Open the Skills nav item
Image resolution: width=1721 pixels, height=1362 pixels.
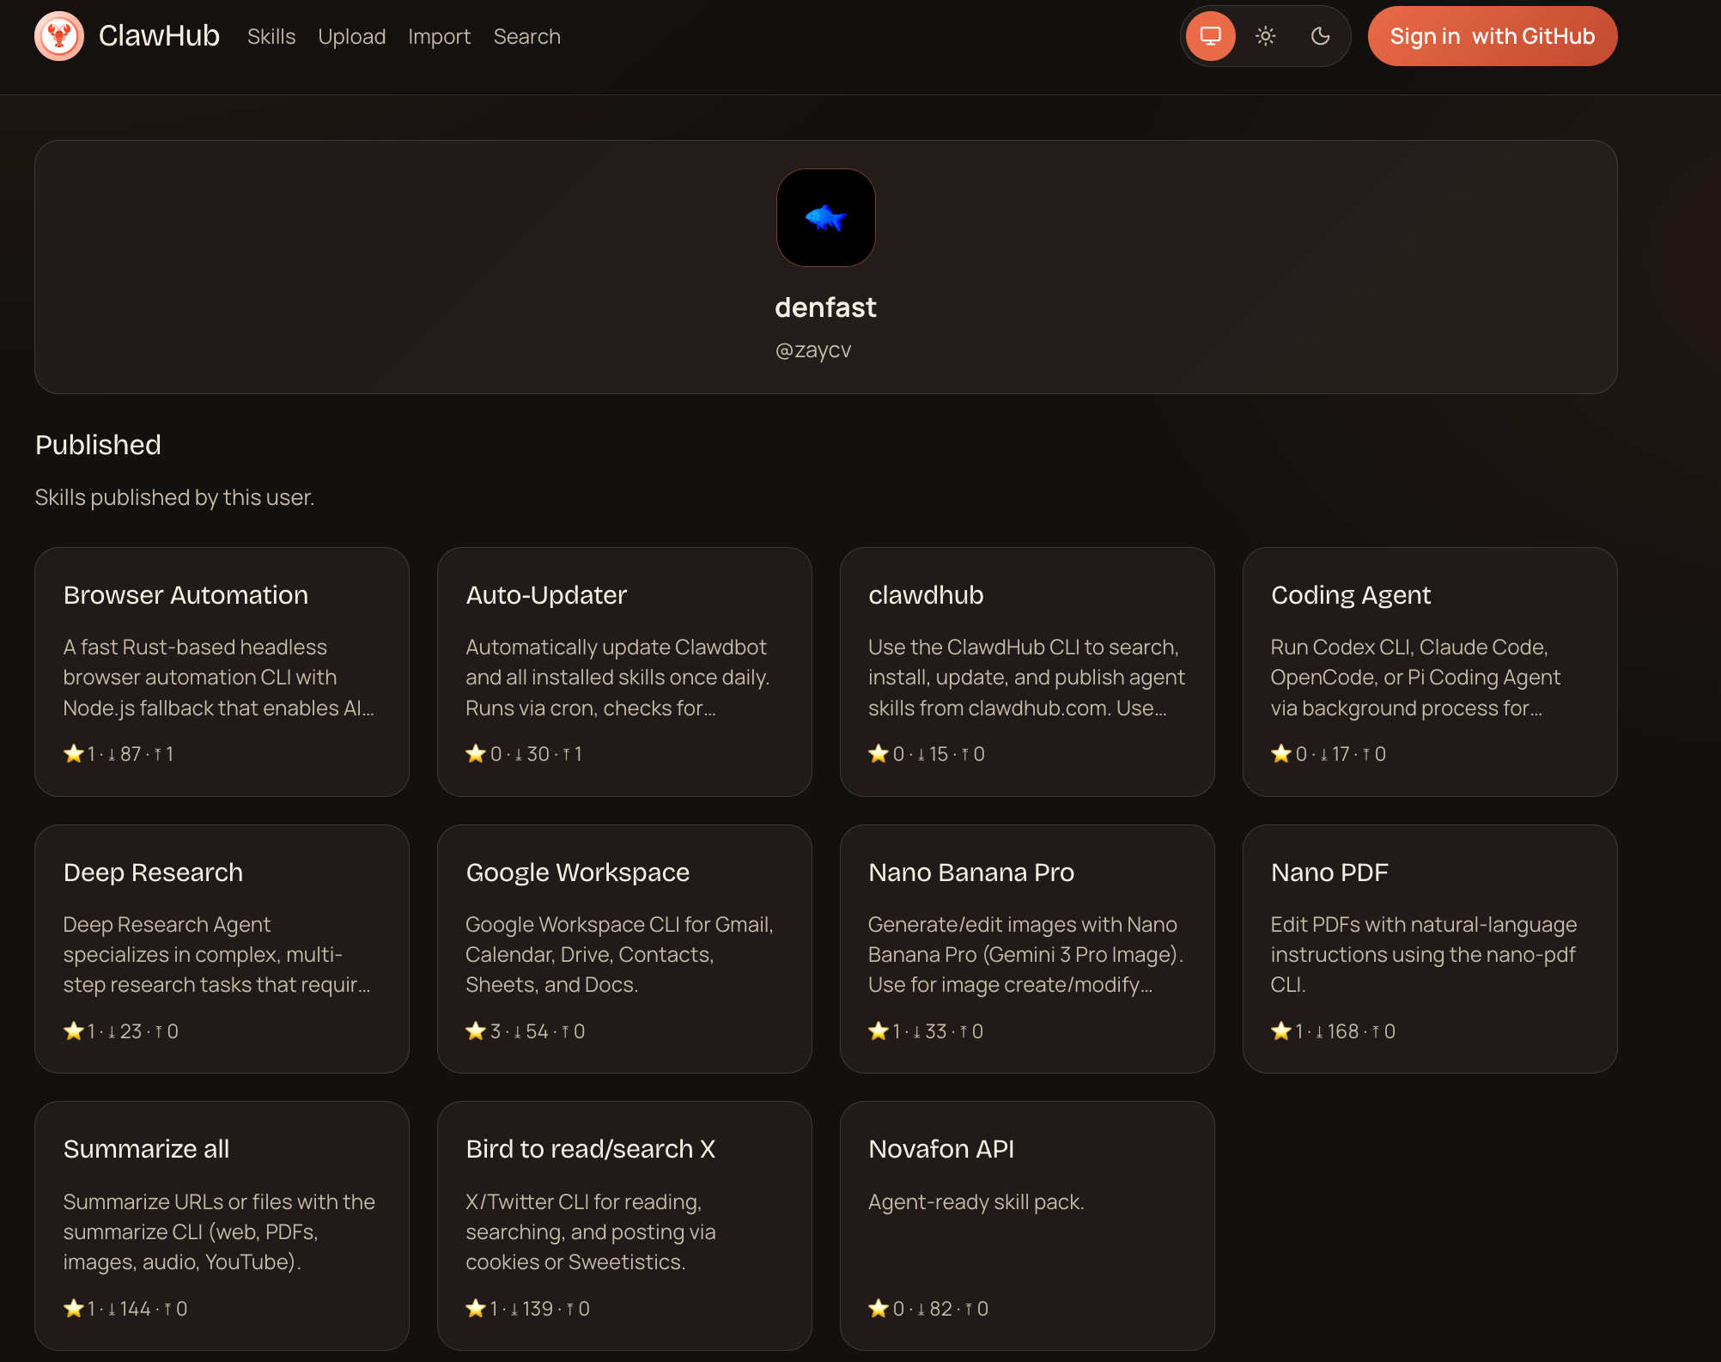coord(271,37)
